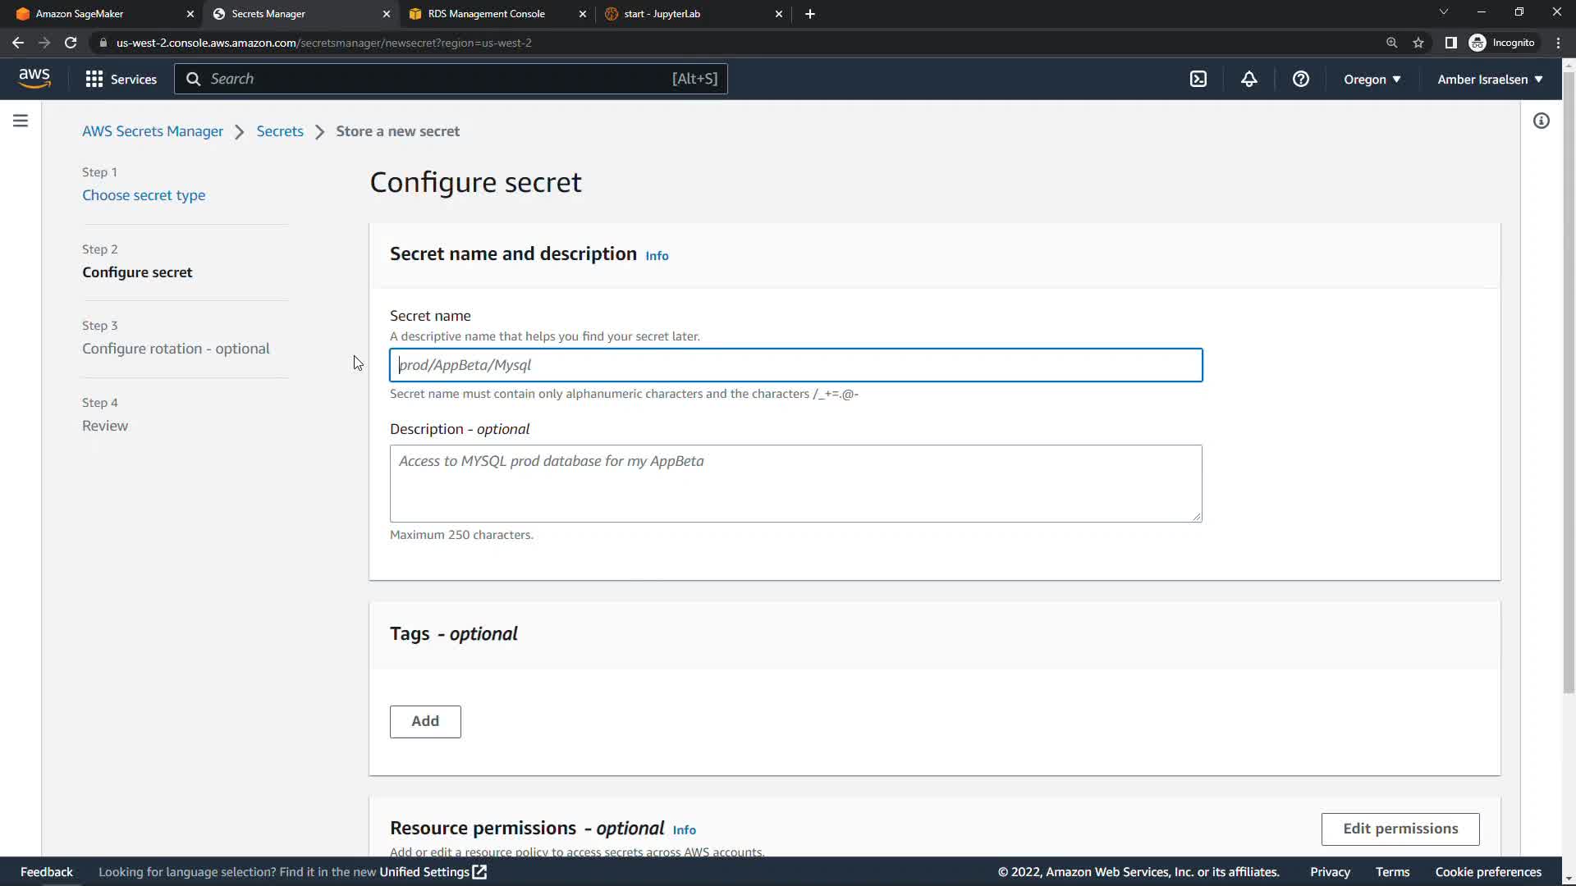
Task: Bookmark this page with the star icon
Action: click(x=1418, y=43)
